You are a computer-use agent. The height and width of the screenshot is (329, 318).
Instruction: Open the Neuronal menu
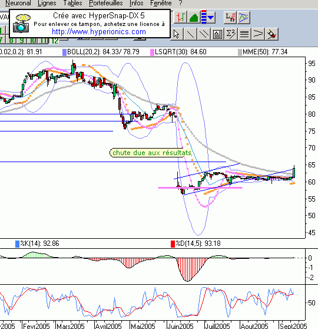pos(18,3)
